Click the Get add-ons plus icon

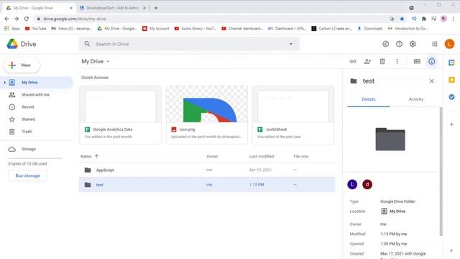click(x=451, y=124)
